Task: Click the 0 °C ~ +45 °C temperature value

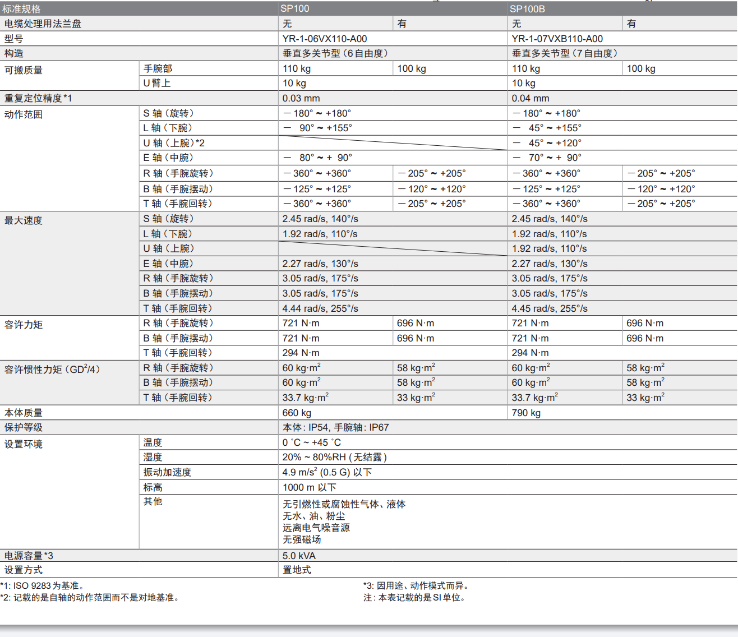Action: point(311,442)
